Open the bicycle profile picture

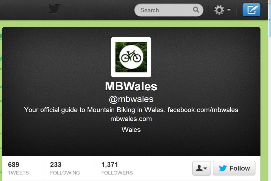131,57
